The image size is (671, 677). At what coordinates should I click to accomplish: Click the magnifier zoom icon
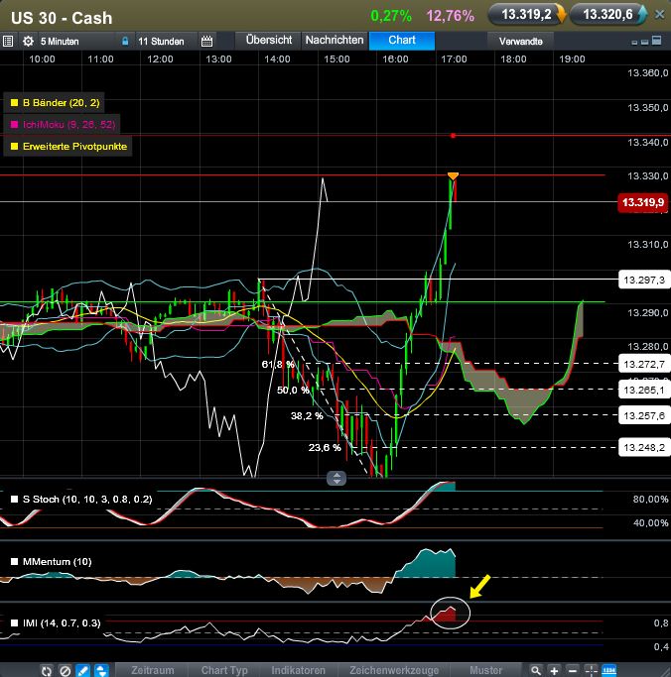[x=536, y=670]
